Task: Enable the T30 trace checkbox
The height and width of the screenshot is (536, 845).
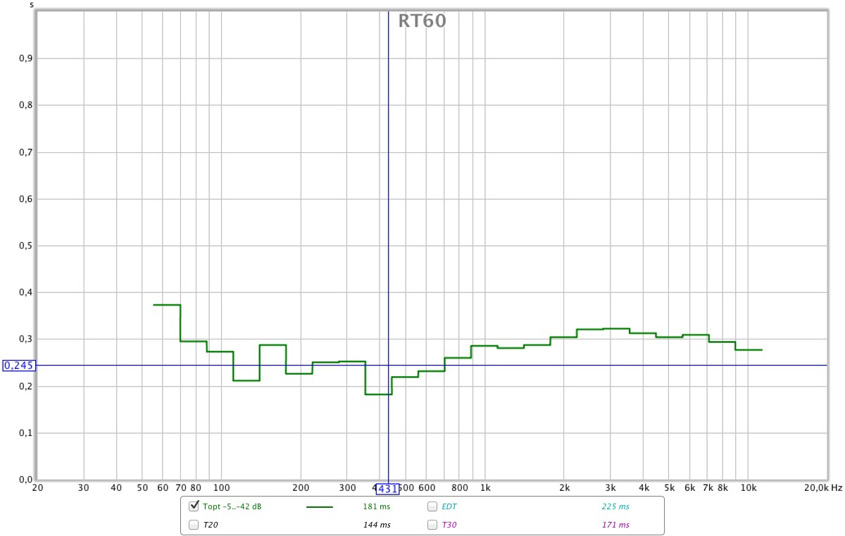Action: click(432, 525)
